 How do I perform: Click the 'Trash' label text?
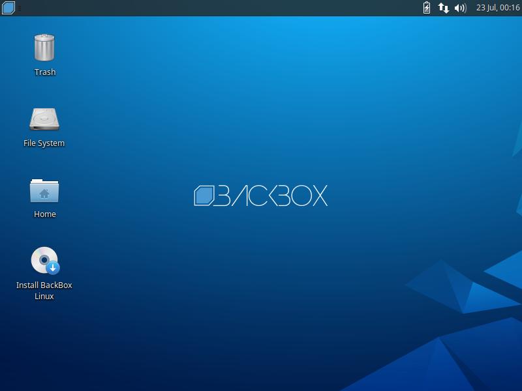tap(45, 72)
